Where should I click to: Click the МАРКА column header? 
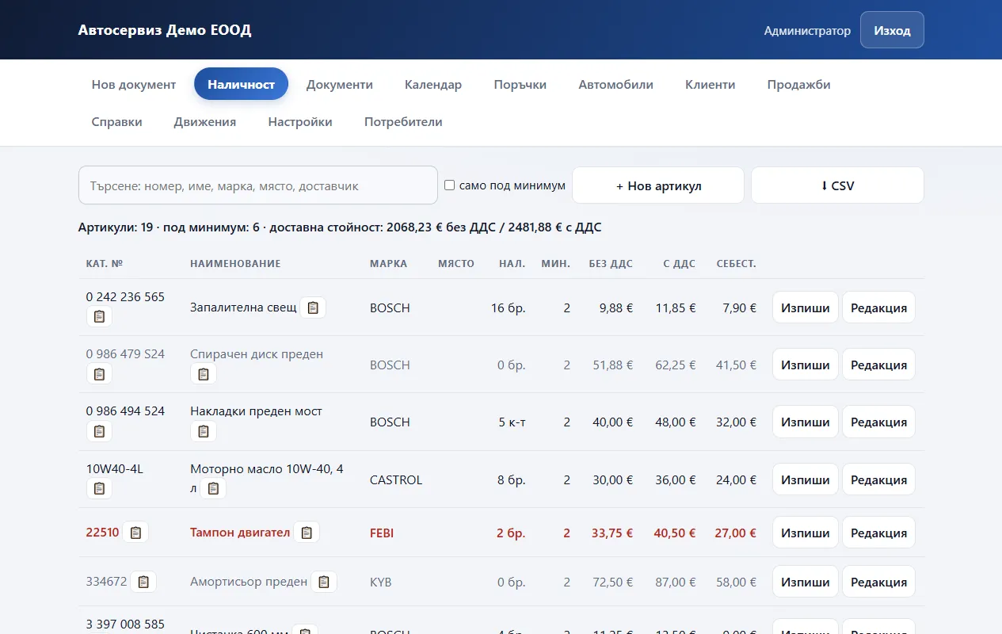pos(388,263)
